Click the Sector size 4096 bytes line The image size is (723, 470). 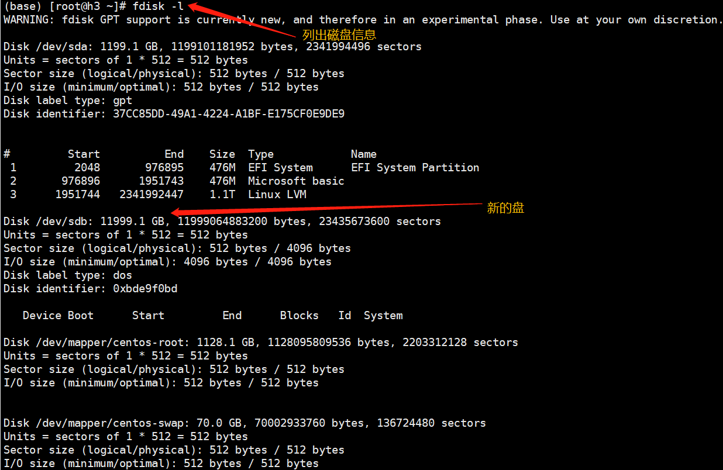click(175, 248)
